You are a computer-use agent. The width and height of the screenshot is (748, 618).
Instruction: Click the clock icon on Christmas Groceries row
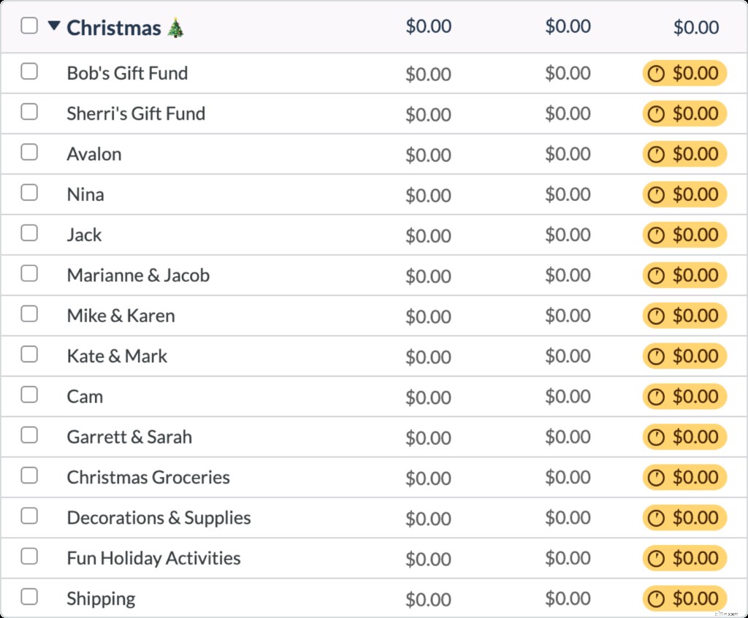[656, 477]
